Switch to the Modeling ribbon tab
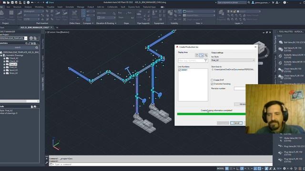Viewport: 305px width, 171px height. pyautogui.click(x=39, y=7)
